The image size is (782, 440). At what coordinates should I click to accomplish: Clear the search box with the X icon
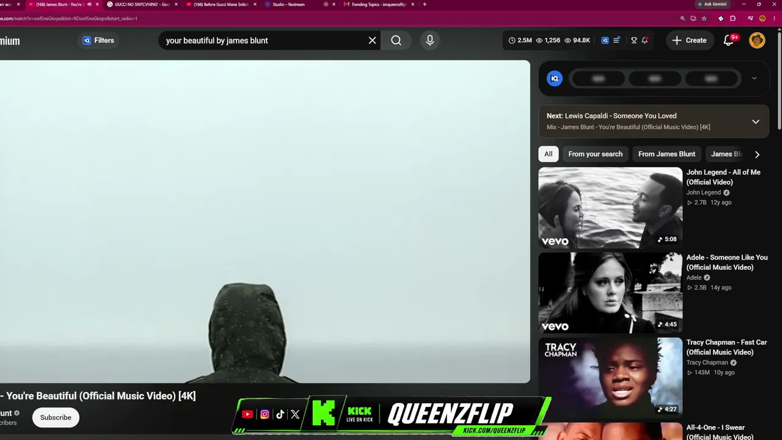(372, 40)
